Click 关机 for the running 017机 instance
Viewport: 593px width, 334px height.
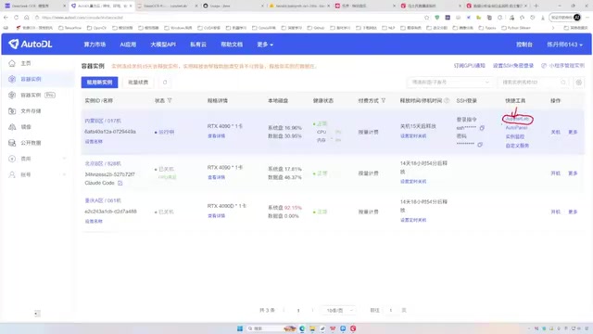[x=555, y=132]
